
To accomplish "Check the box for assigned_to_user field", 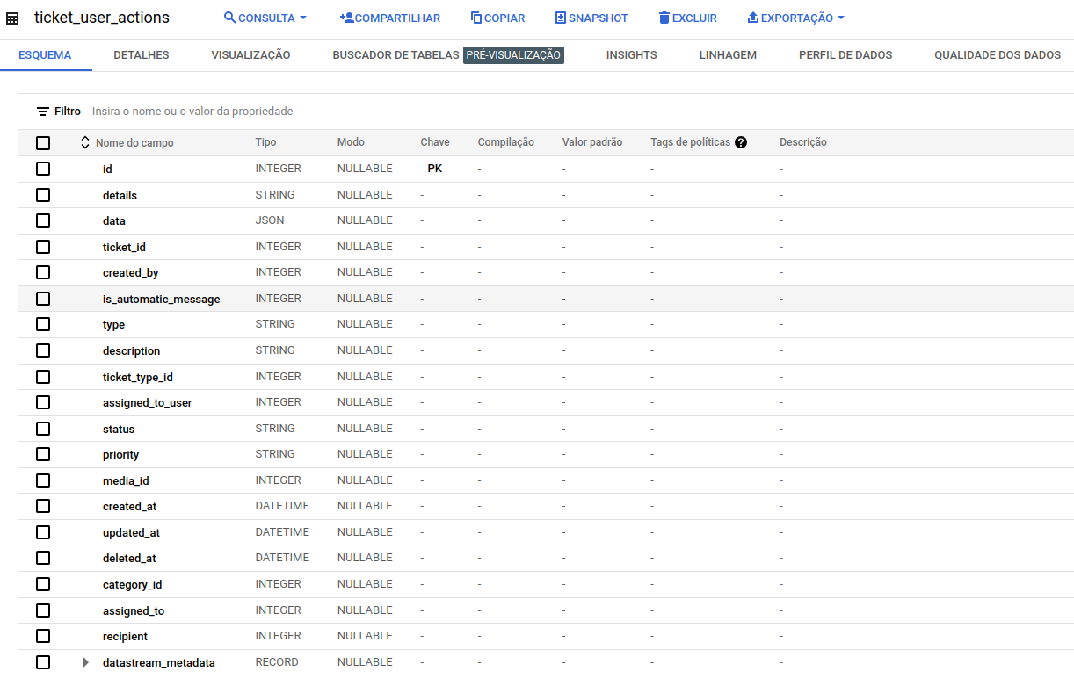I will pos(43,402).
